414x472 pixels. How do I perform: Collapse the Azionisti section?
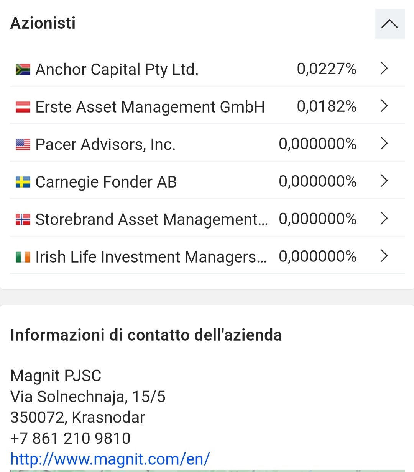[x=389, y=24]
